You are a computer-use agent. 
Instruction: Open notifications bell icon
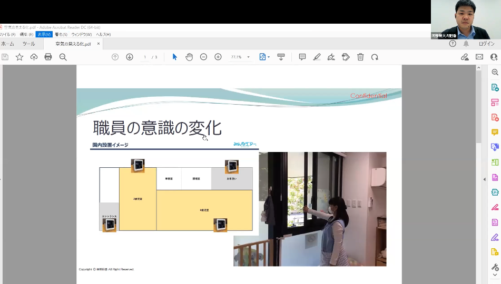click(466, 44)
